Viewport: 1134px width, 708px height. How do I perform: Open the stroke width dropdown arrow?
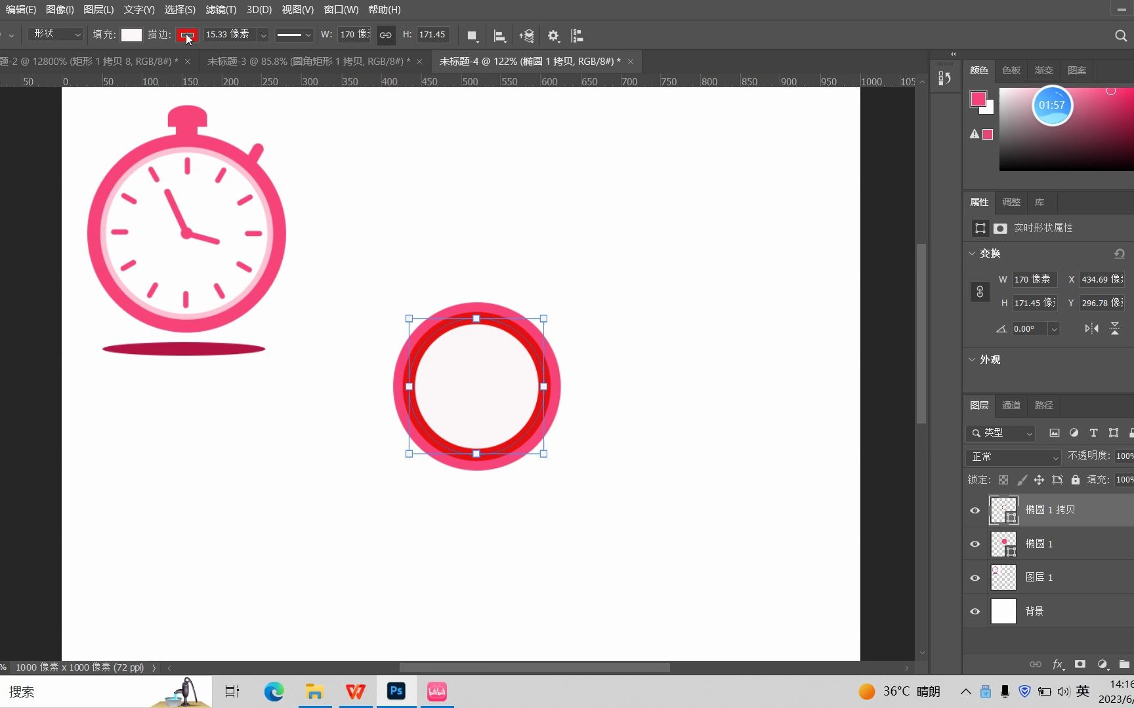pyautogui.click(x=263, y=35)
